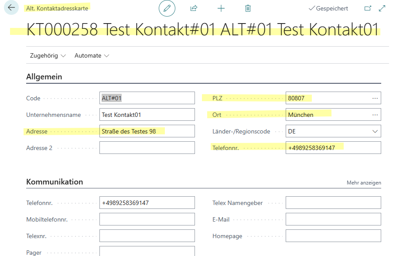Click the Länder-/Regionscode label
This screenshot has width=403, height=256.
[x=241, y=131]
